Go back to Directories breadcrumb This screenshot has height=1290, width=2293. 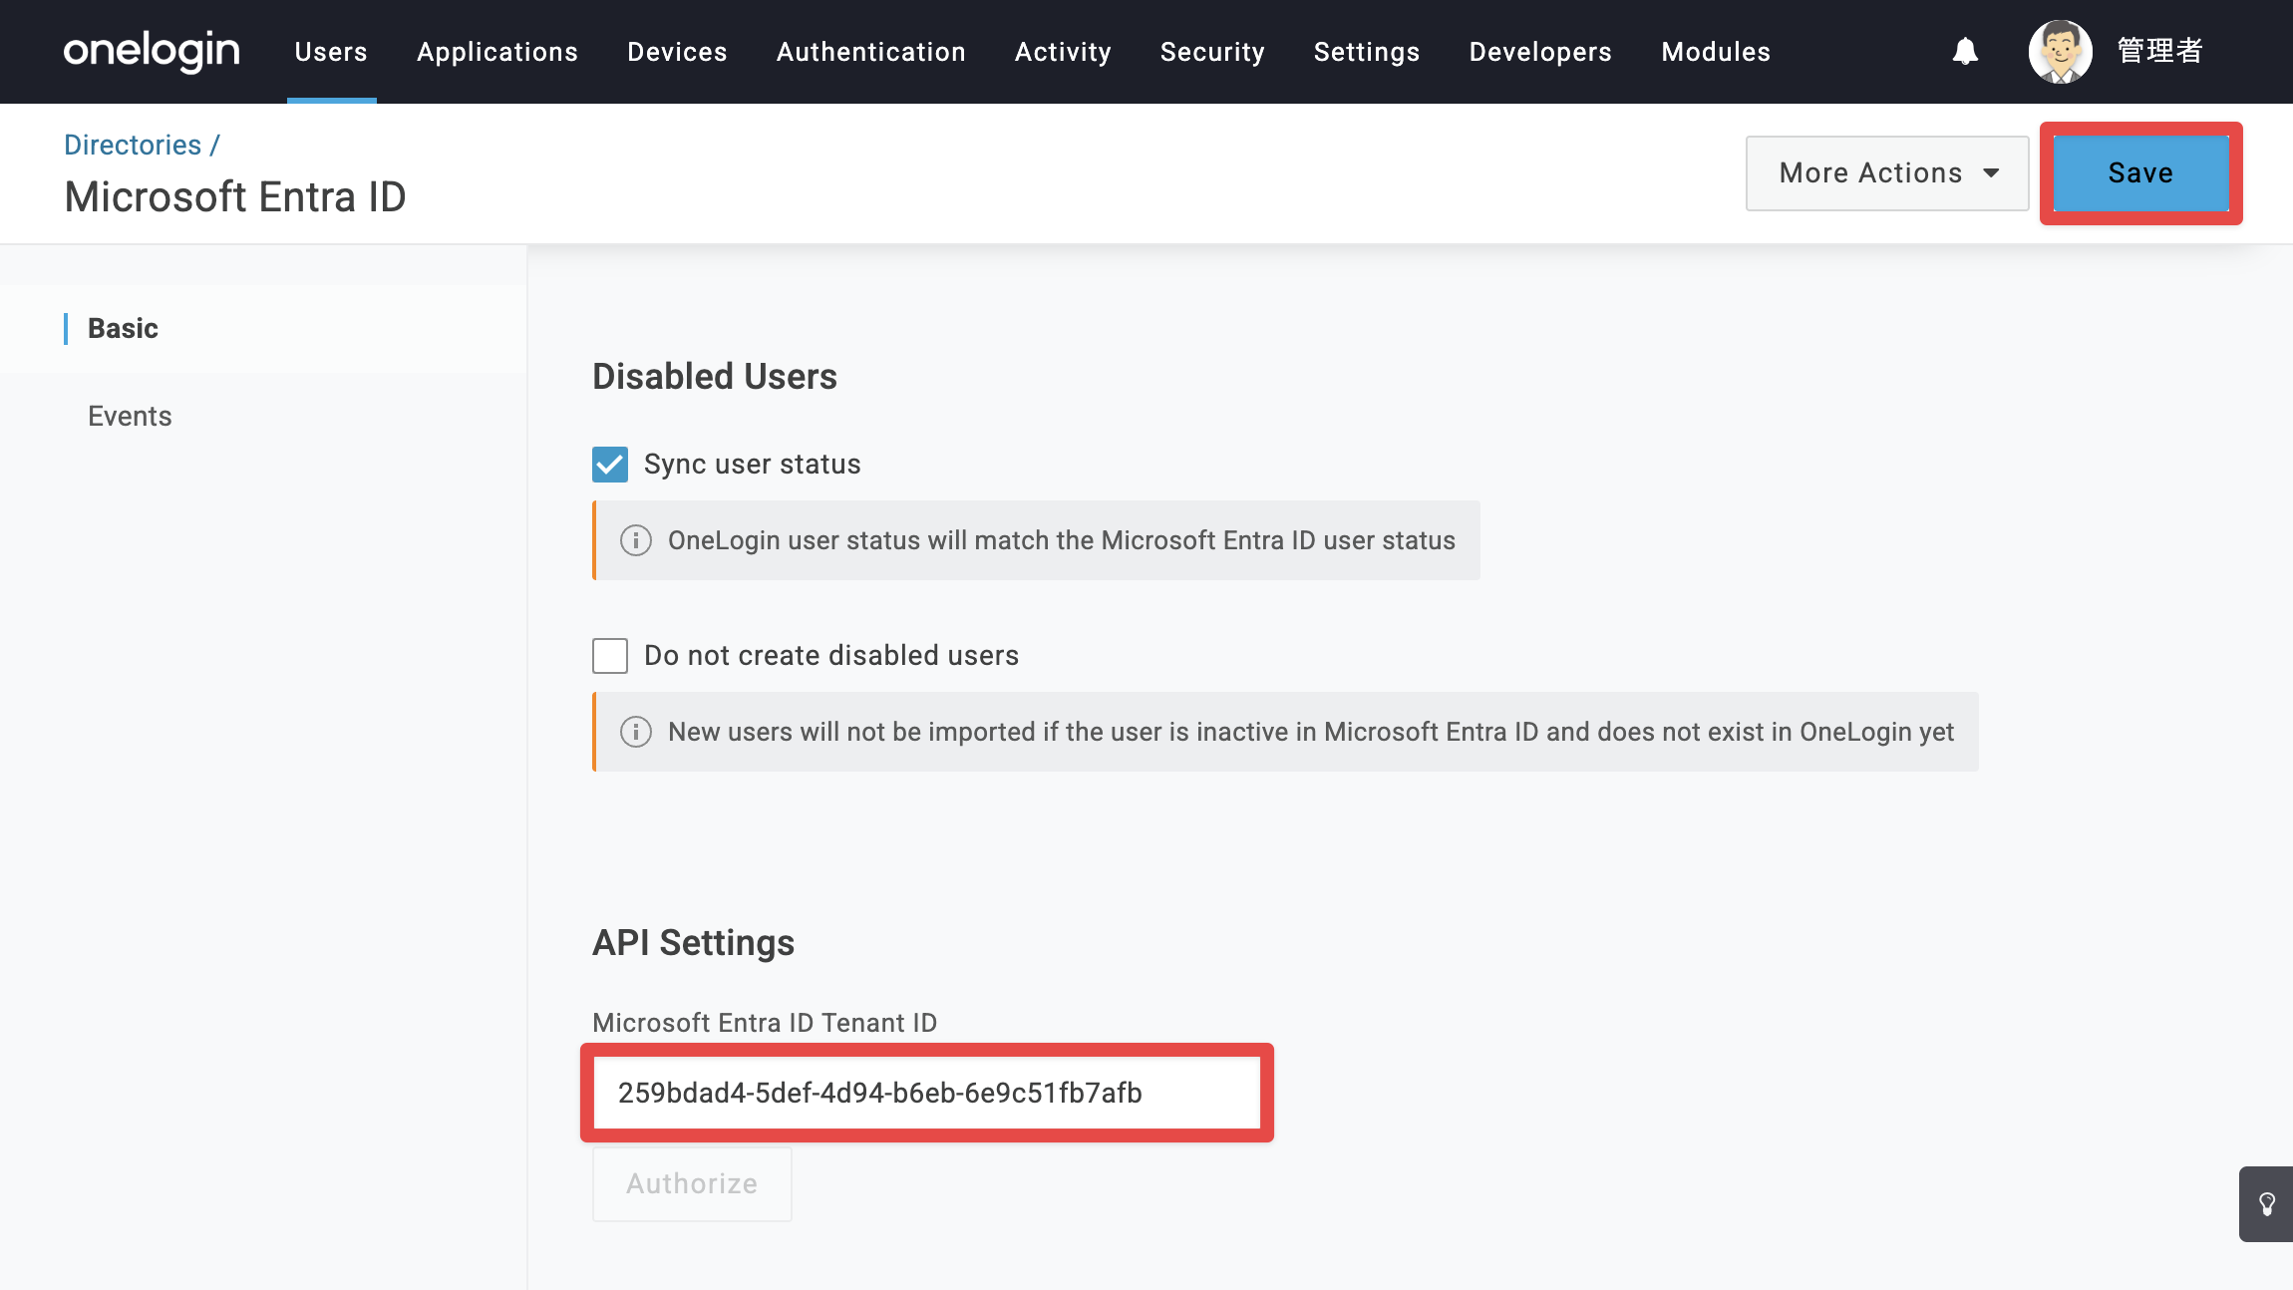coord(133,145)
